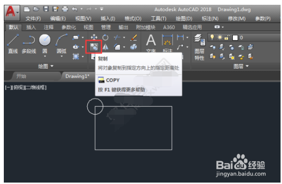Click the Thaw All Layers icon
This screenshot has height=184, width=282.
tap(231, 57)
